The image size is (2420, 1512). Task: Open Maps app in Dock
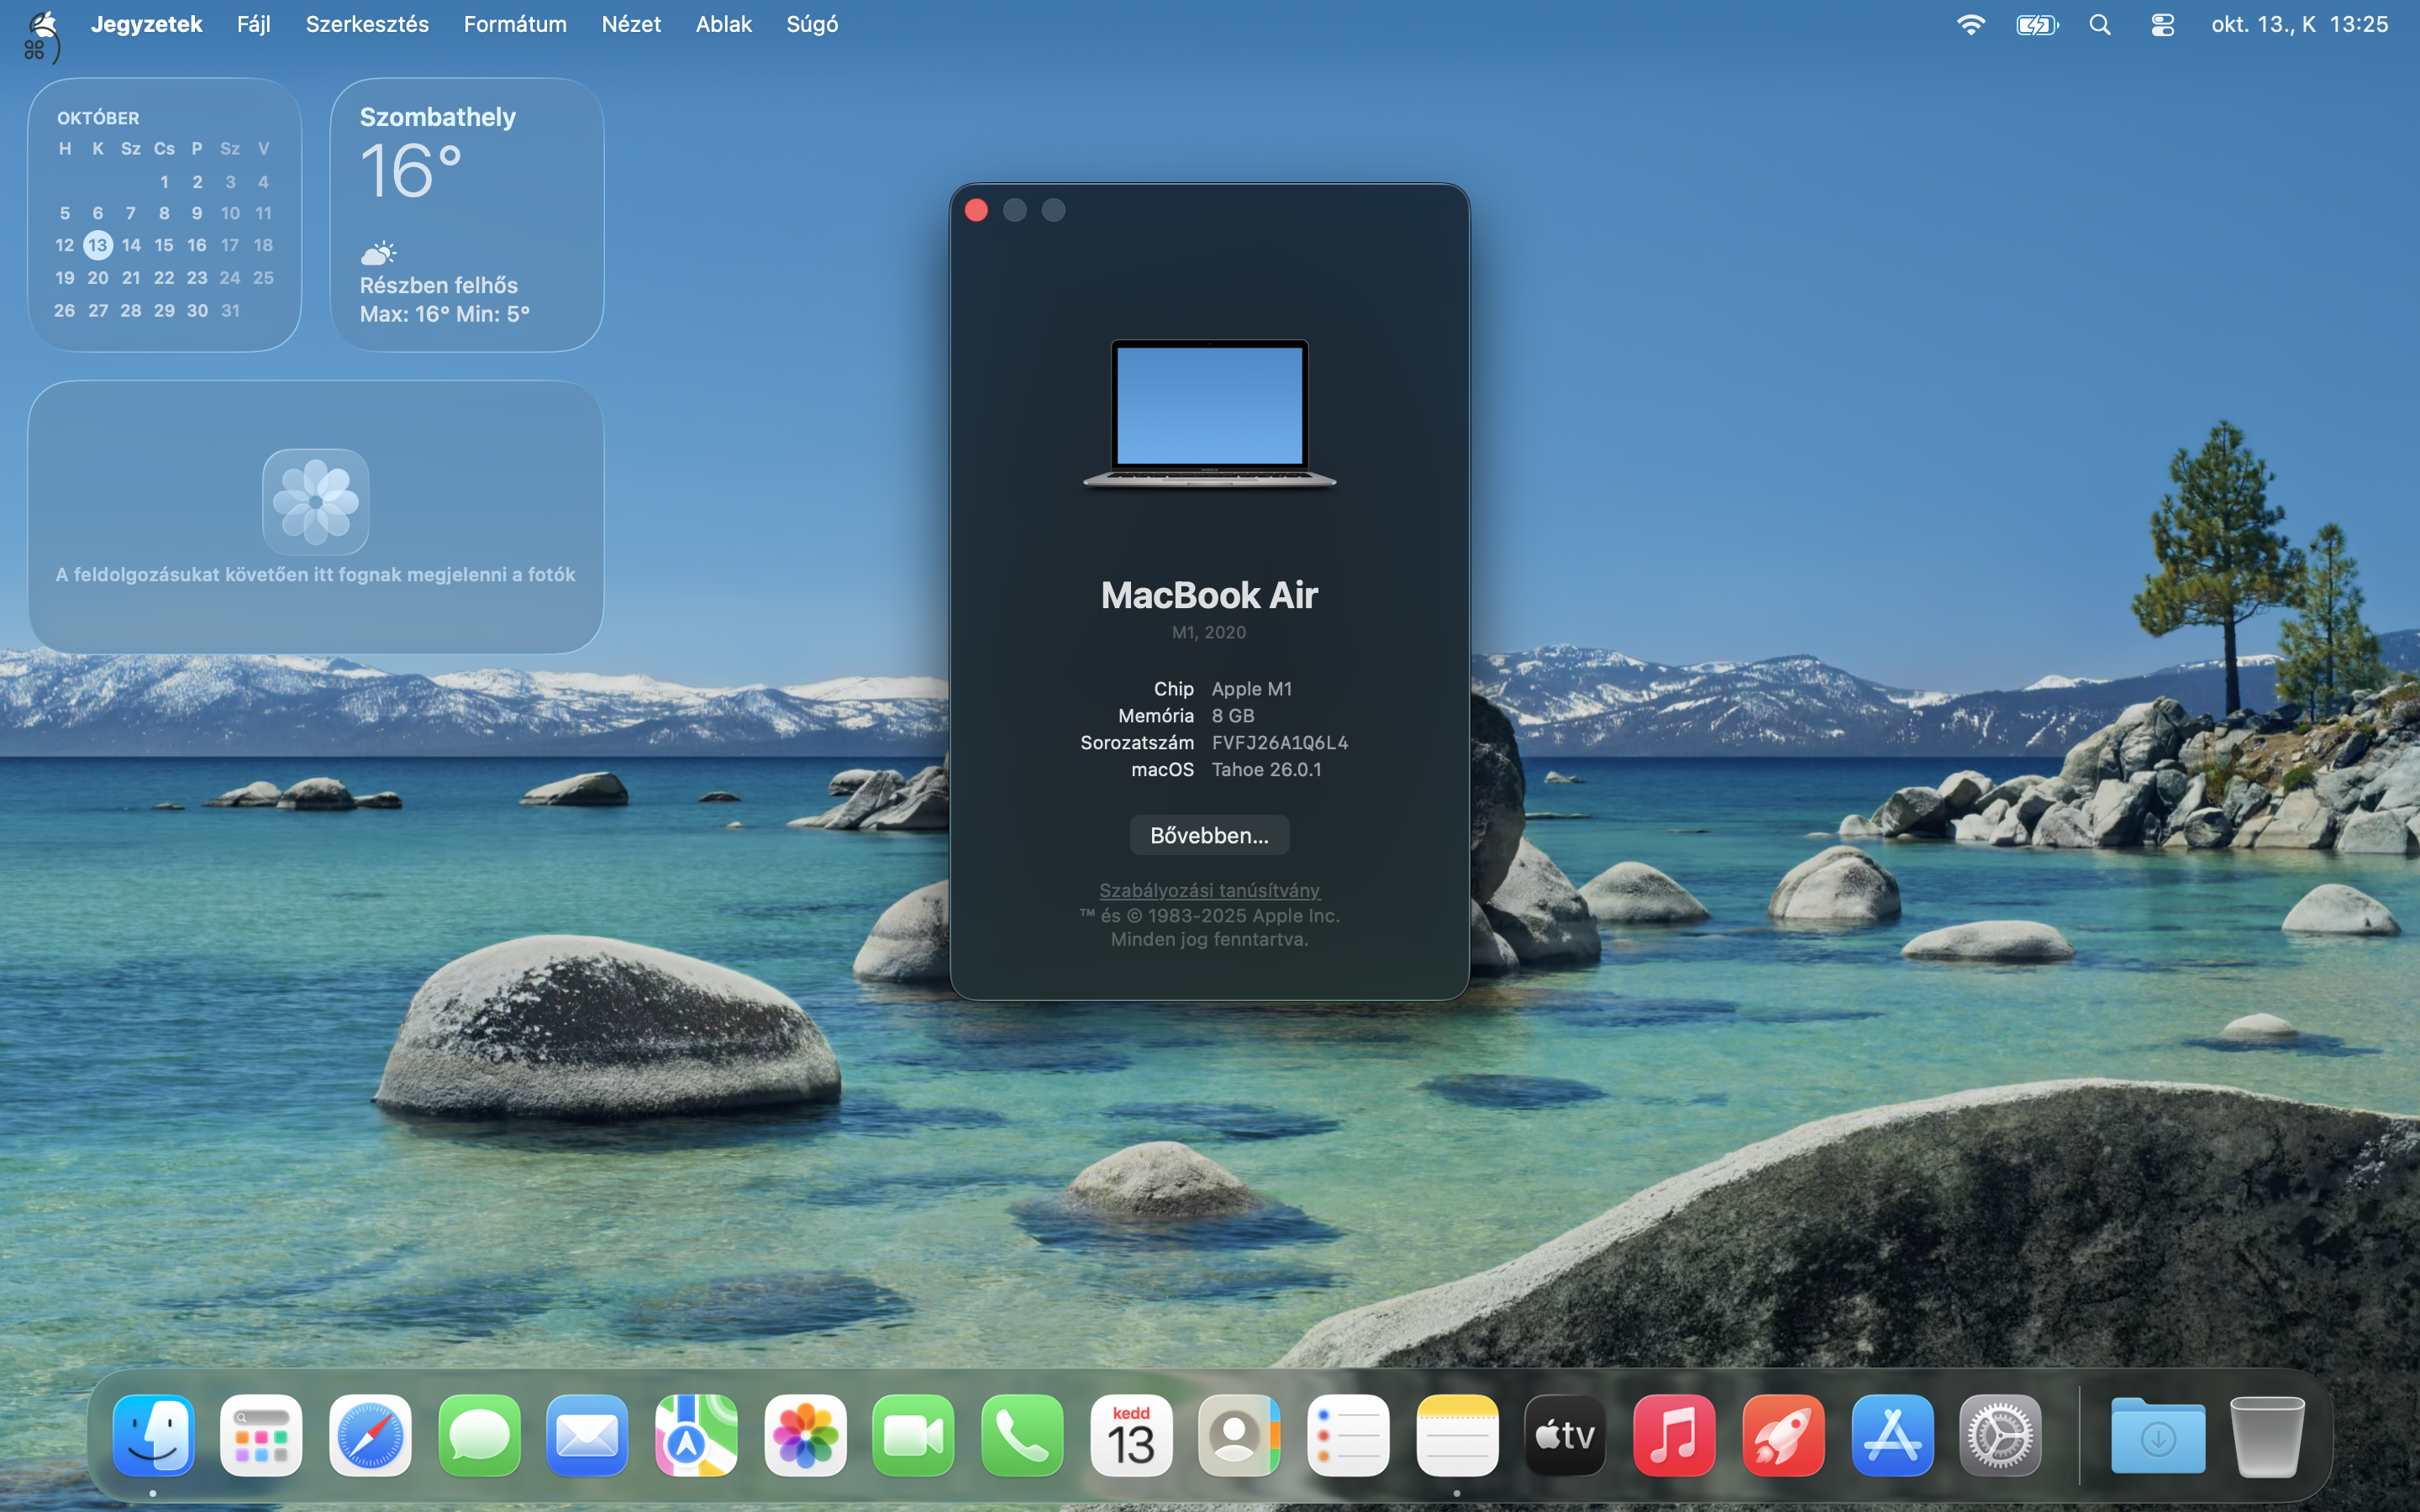[697, 1435]
